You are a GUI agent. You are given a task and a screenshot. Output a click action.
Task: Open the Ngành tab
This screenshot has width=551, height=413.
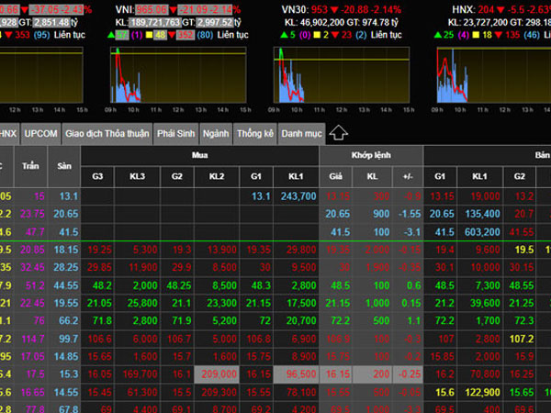click(216, 133)
